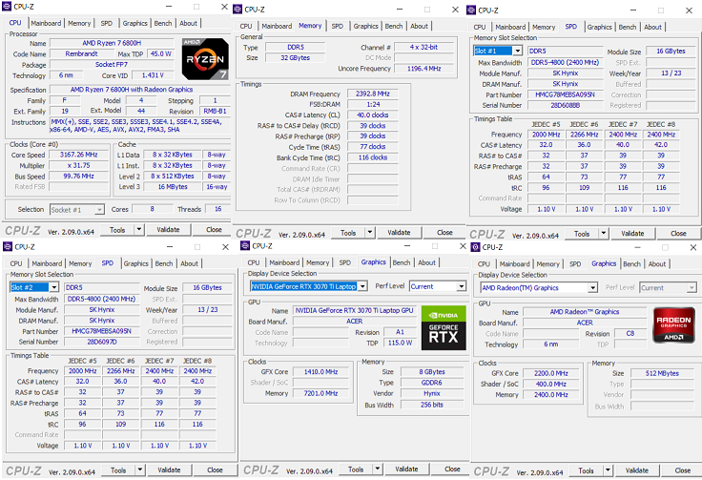Open Bench tab in Slot #2 SPD window

tap(164, 263)
